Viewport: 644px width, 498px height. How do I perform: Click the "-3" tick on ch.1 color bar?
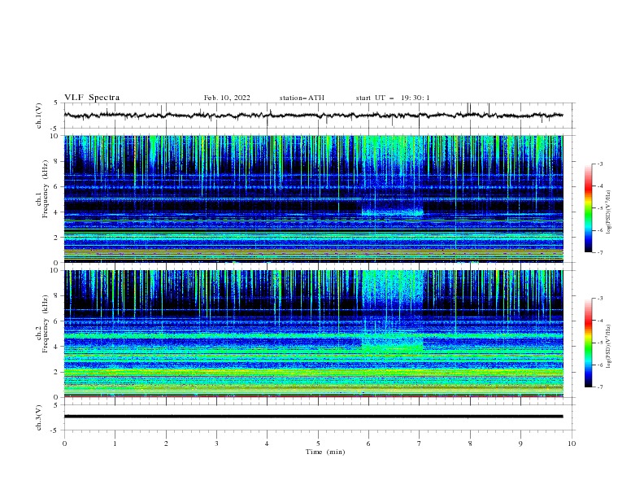pos(599,164)
